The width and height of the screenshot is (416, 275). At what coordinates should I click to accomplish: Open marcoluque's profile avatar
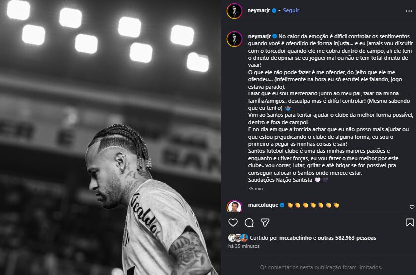pos(234,206)
